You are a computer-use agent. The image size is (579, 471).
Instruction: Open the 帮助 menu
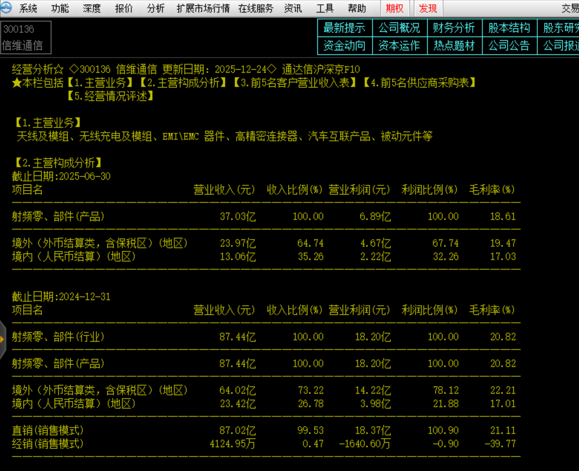point(357,8)
